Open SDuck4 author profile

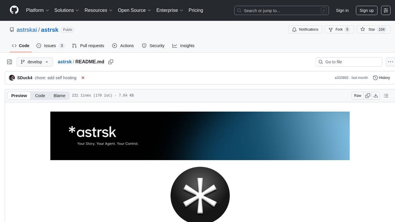(25, 78)
